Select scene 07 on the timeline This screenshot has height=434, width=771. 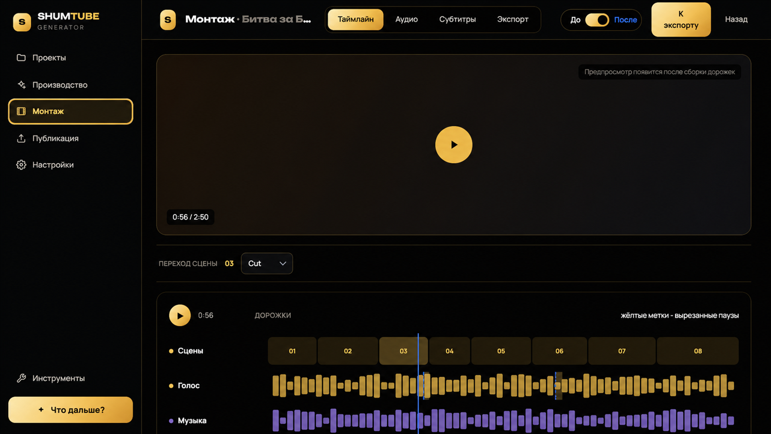pos(622,351)
